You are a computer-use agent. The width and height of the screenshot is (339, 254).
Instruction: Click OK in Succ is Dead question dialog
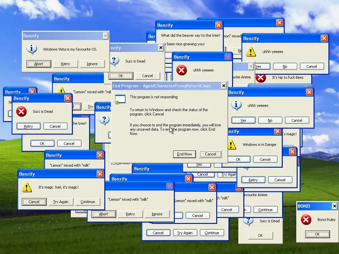(121, 76)
